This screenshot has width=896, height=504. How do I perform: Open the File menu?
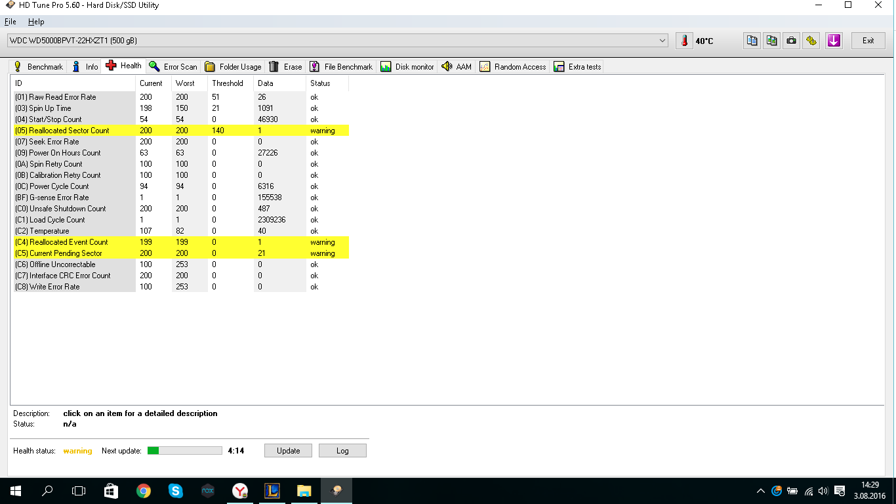tap(10, 22)
